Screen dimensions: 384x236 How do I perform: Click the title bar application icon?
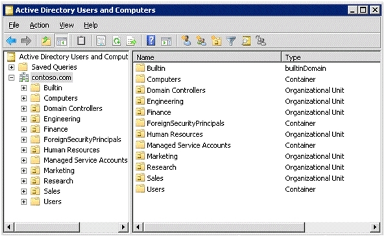coord(9,10)
